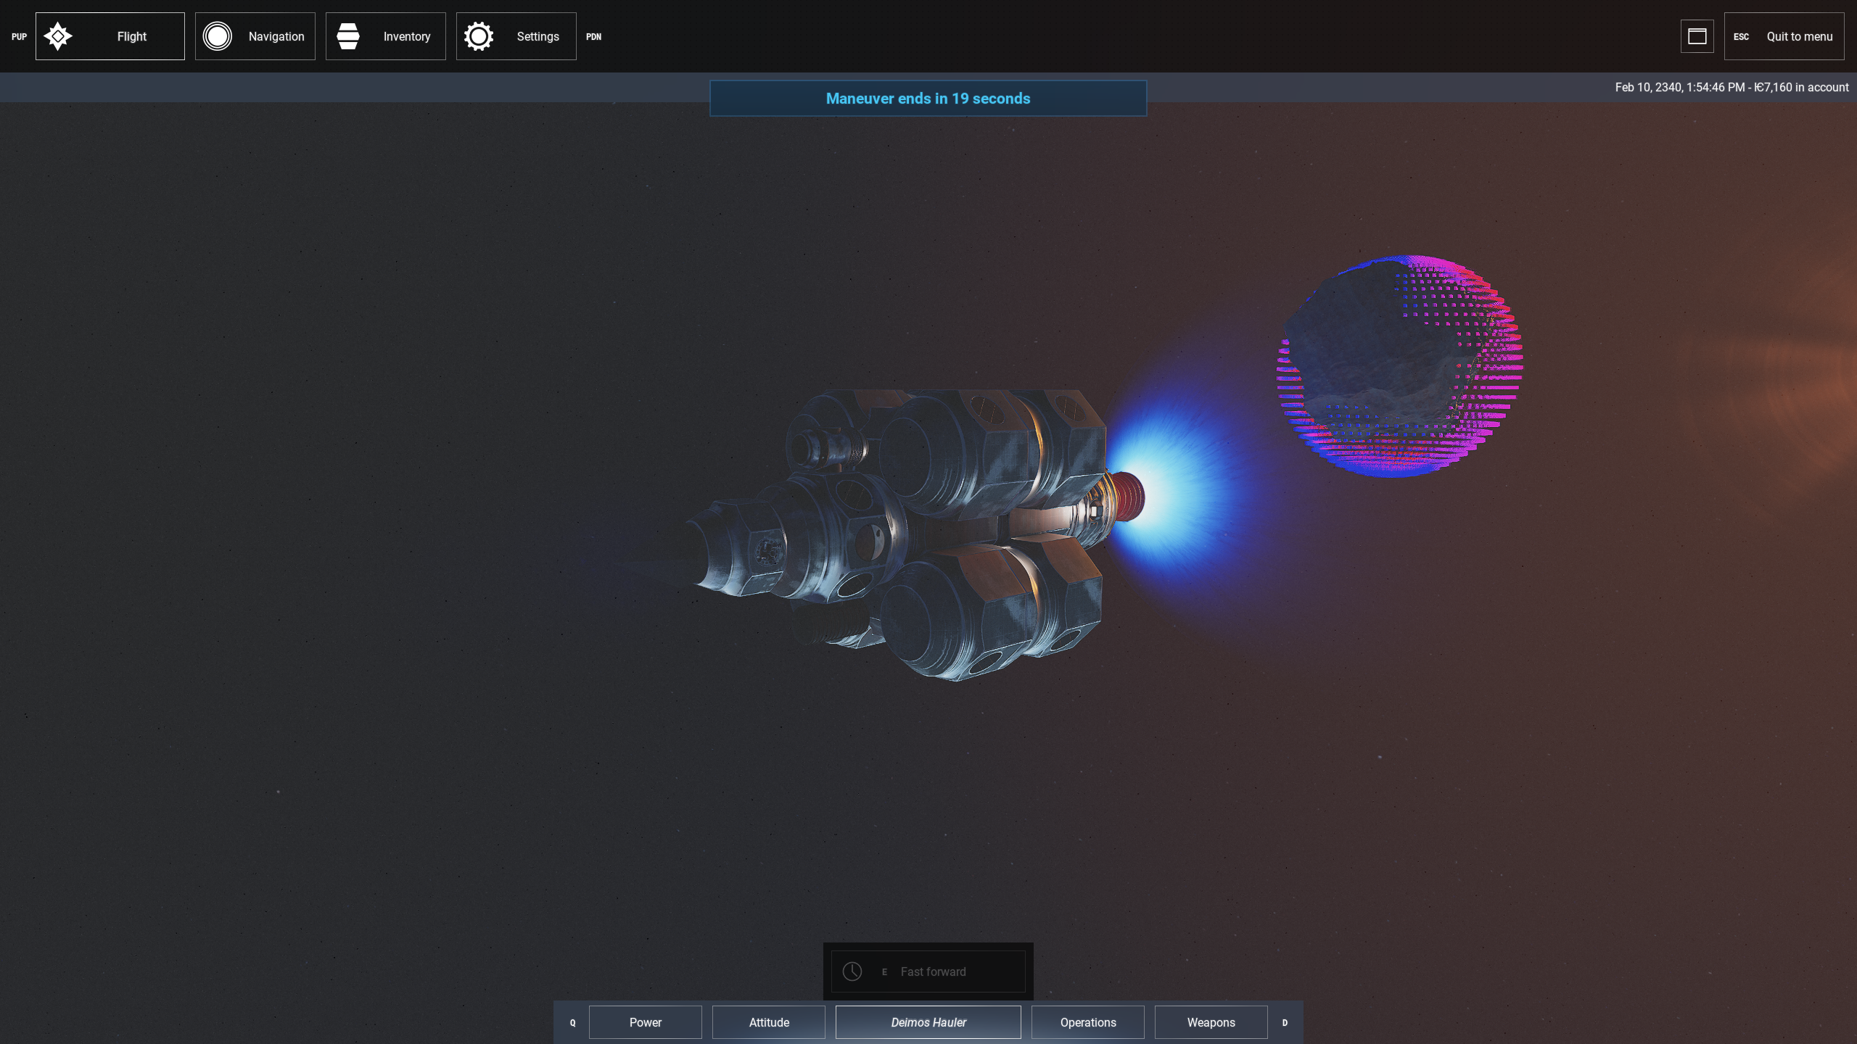Screen dimensions: 1857x1044
Task: Open the Operations panel
Action: tap(1087, 1022)
